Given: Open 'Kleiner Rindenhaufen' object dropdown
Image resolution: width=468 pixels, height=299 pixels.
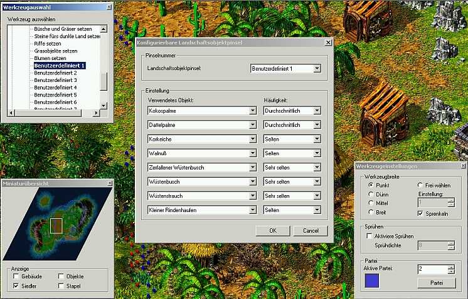Looking at the screenshot, I should point(252,210).
